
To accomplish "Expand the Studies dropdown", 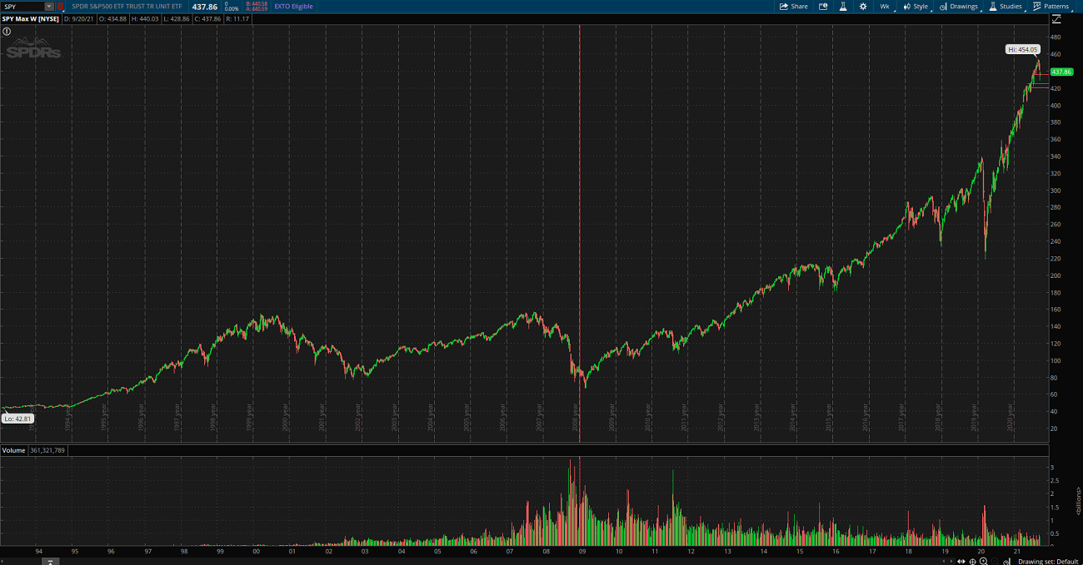I will click(x=1006, y=7).
